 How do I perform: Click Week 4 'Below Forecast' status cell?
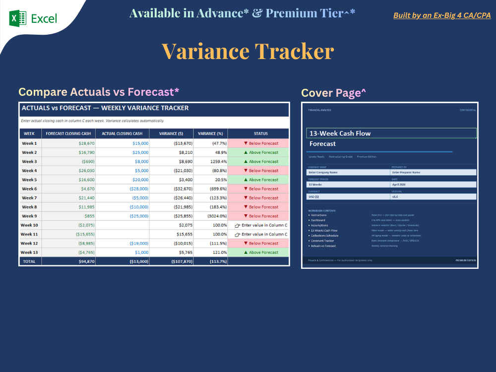point(258,171)
